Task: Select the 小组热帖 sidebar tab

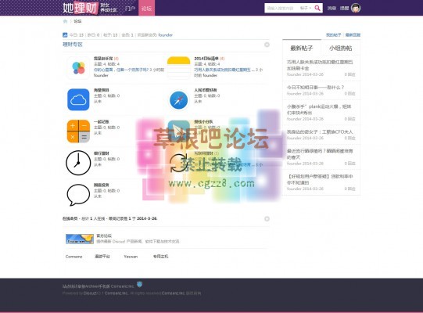Action: tap(341, 48)
